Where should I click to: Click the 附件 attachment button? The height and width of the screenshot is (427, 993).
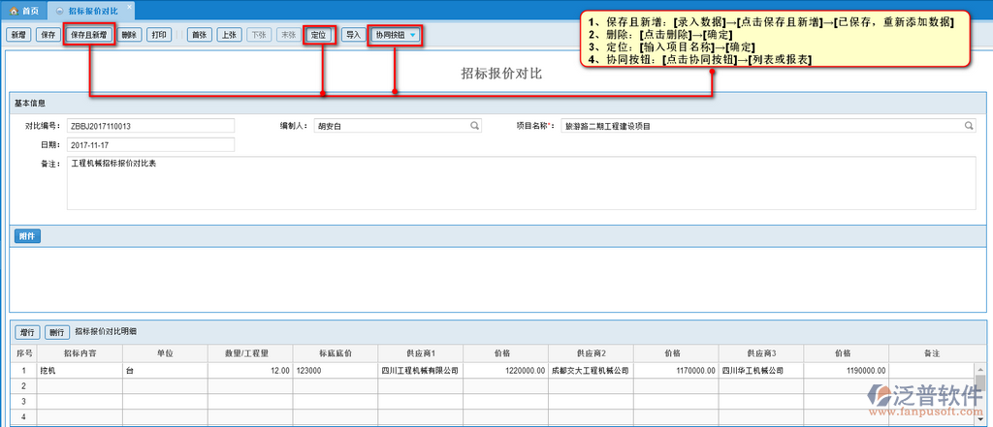click(x=27, y=236)
